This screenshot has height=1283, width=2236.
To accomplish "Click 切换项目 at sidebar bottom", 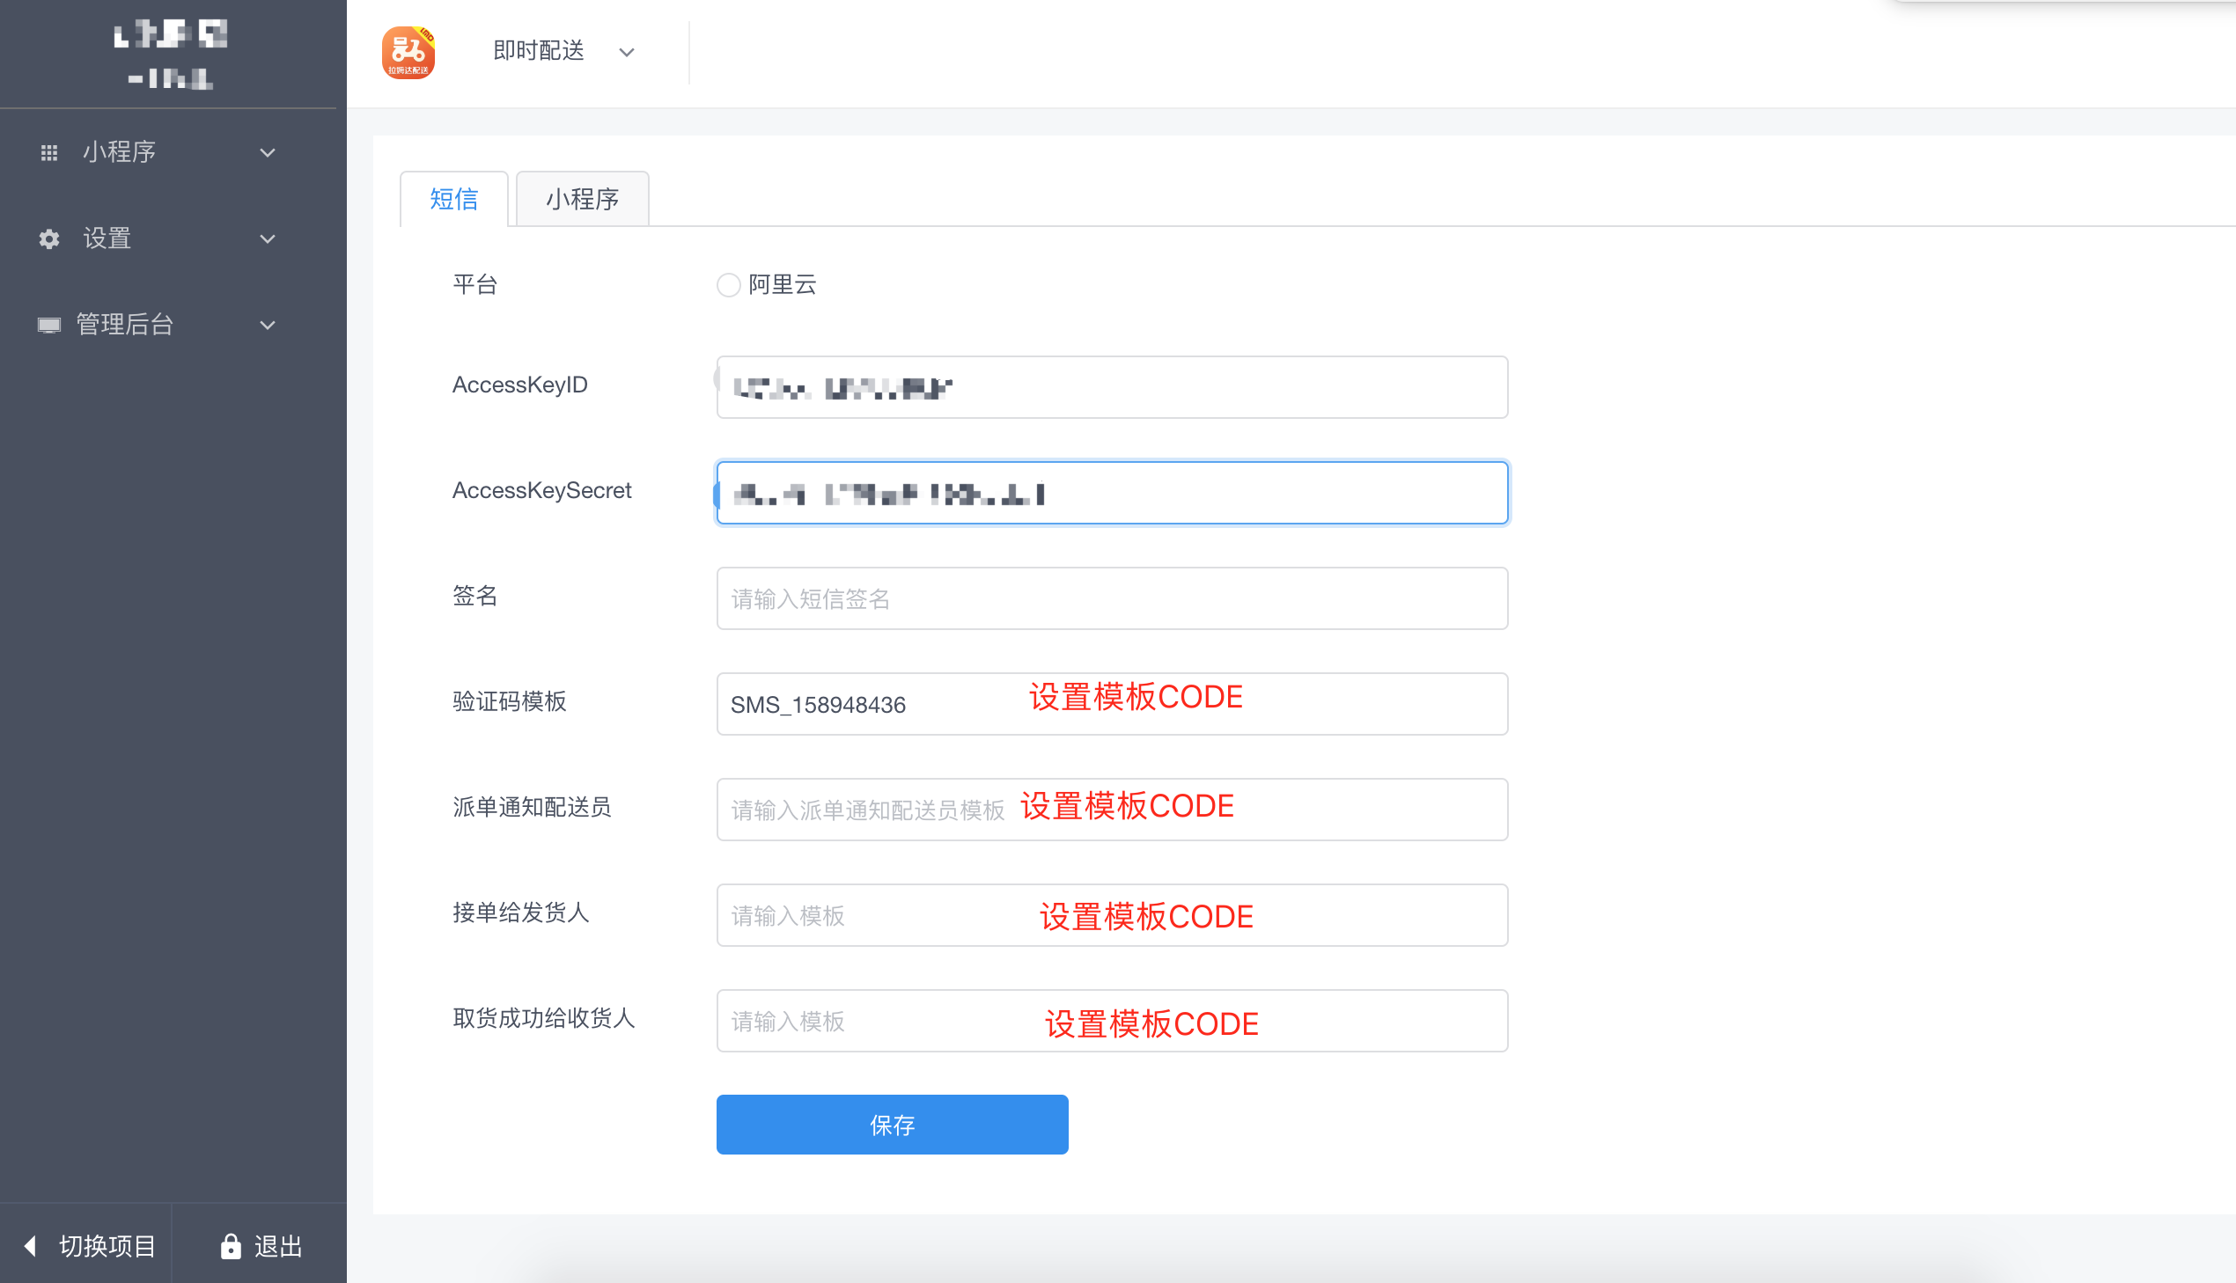I will 86,1245.
